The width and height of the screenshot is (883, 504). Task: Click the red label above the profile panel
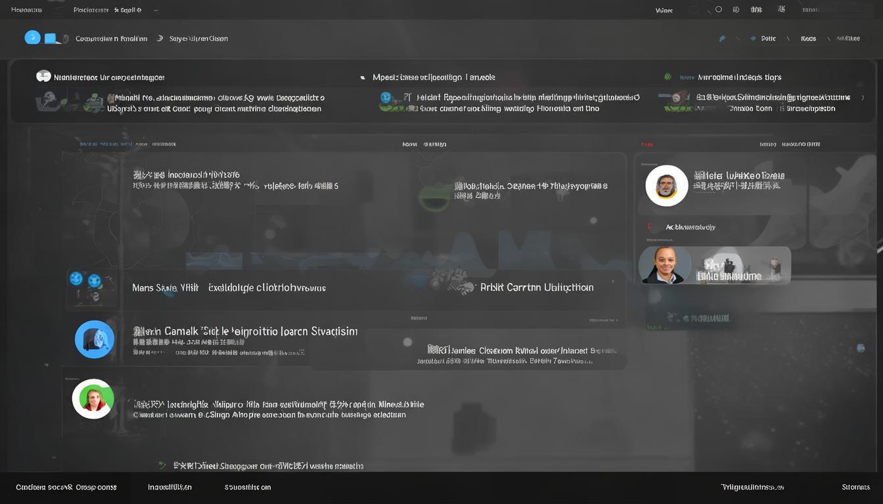(x=646, y=144)
